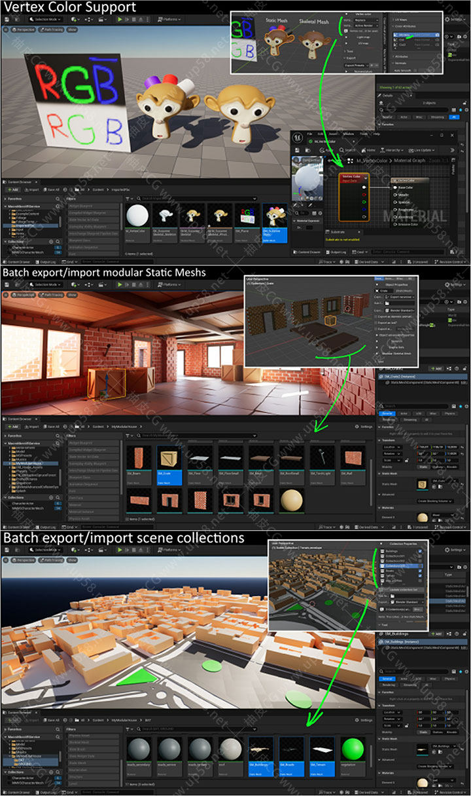Open Settings at top right of modular meshes editor
Screen dimensions: 471x796
coord(455,284)
